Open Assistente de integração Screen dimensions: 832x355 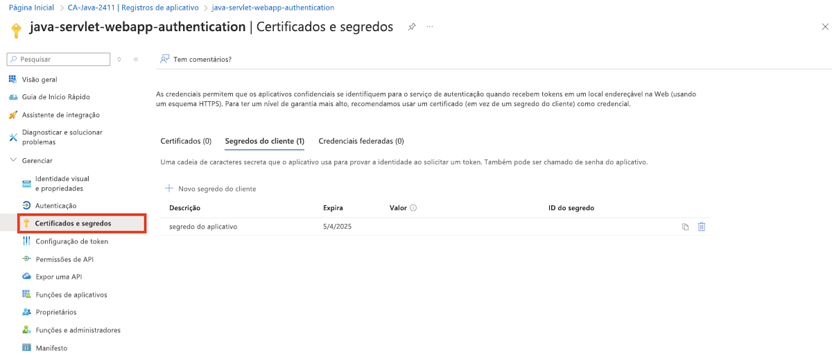(61, 114)
